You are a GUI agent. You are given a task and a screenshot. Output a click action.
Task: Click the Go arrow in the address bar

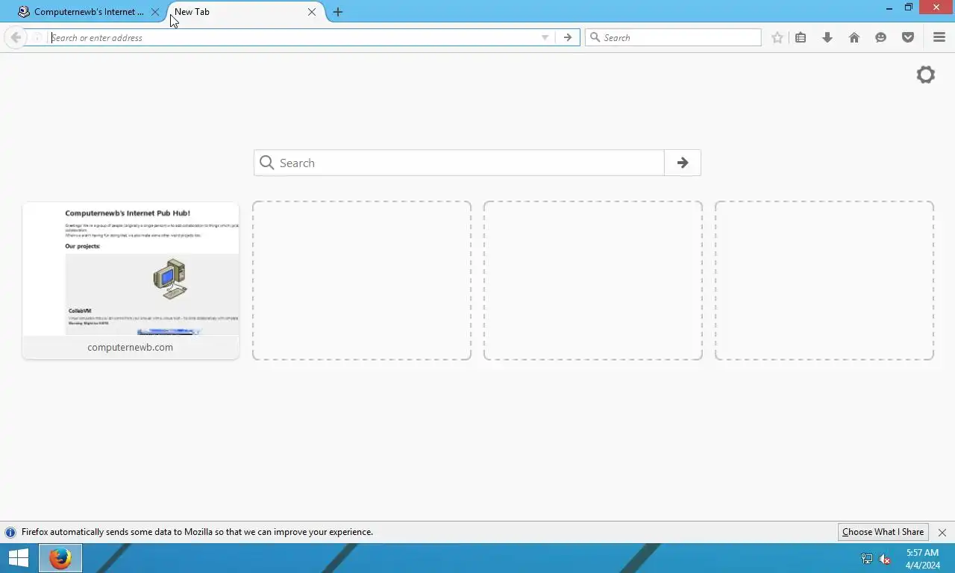coord(568,37)
